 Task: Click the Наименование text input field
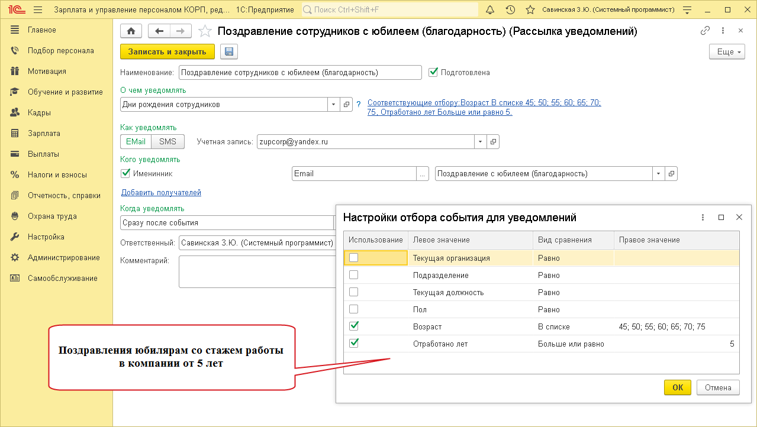click(x=299, y=73)
